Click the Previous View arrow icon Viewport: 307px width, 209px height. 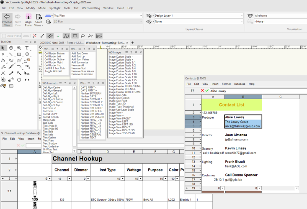coord(7,17)
